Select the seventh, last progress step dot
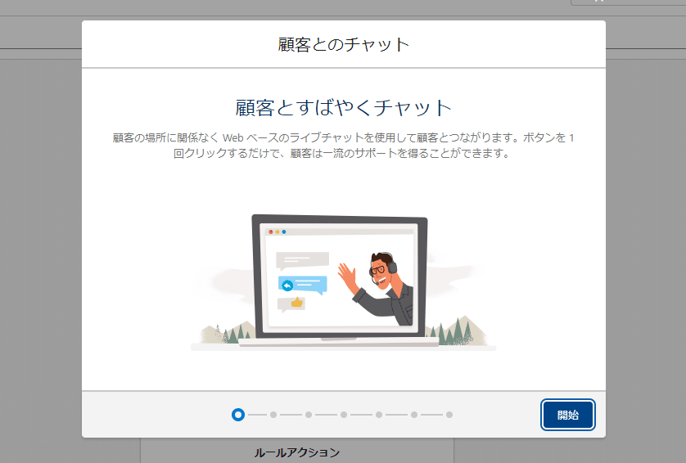 point(449,415)
